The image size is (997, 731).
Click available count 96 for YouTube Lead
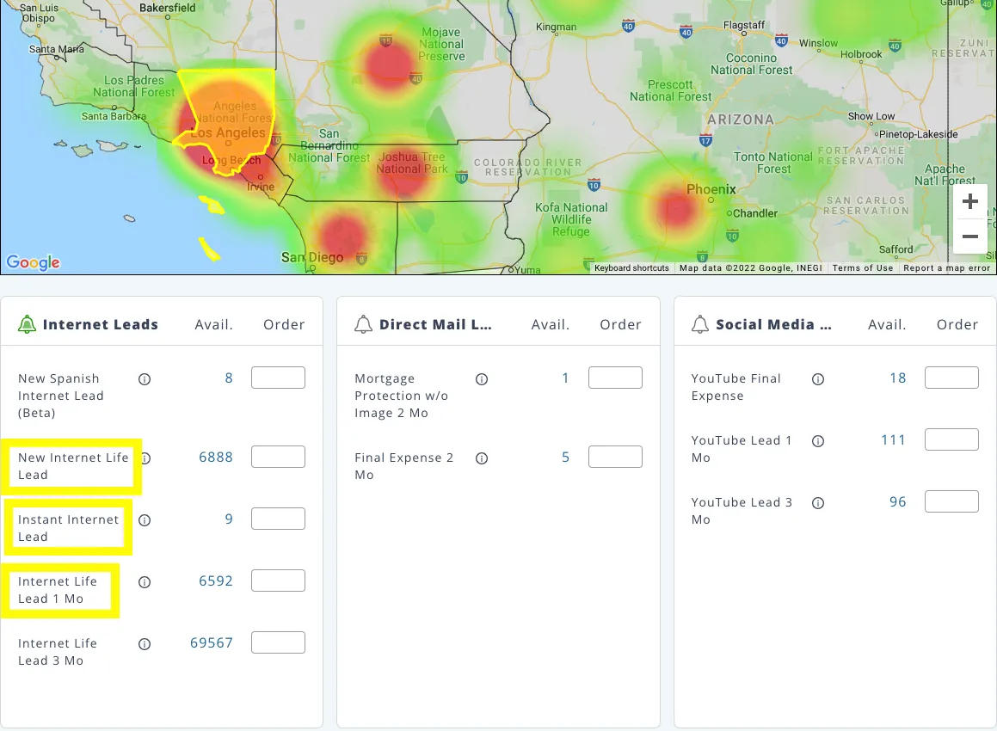point(897,501)
